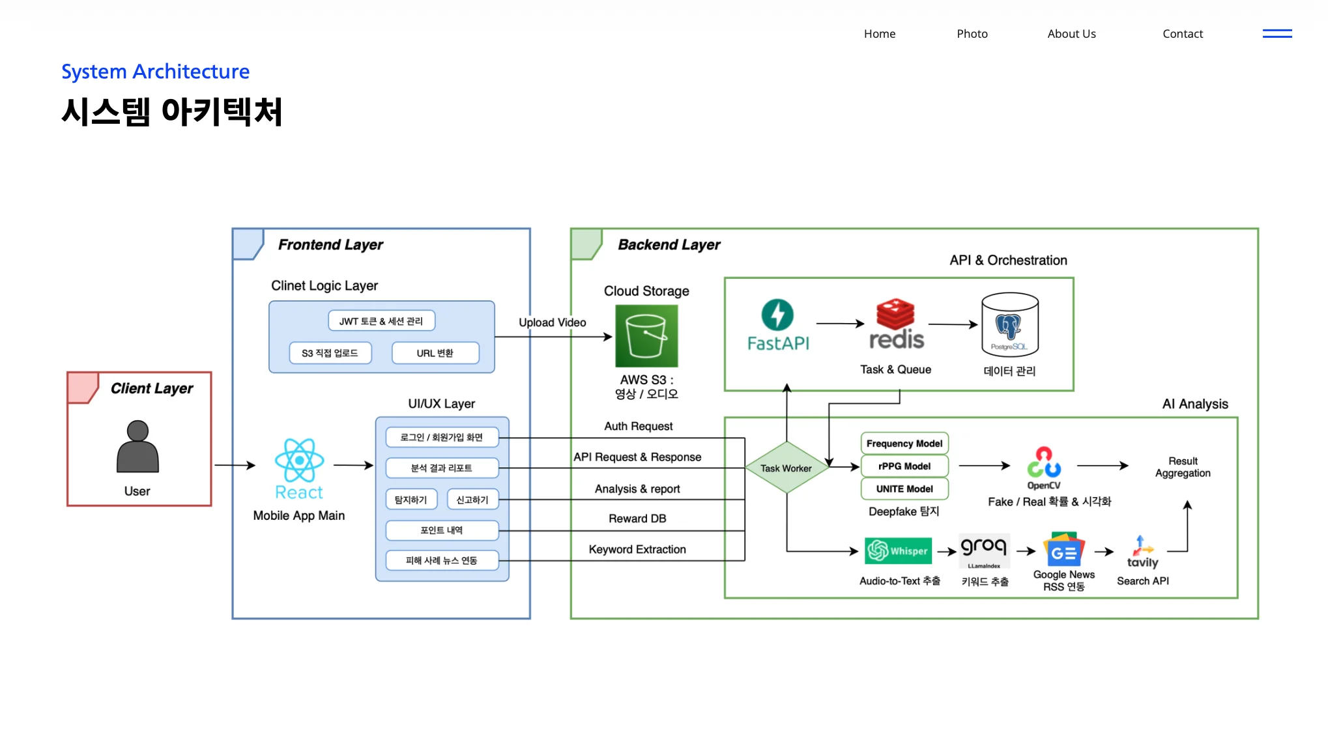Screen dimensions: 1328x740
Task: Click the Groq logo
Action: (983, 550)
